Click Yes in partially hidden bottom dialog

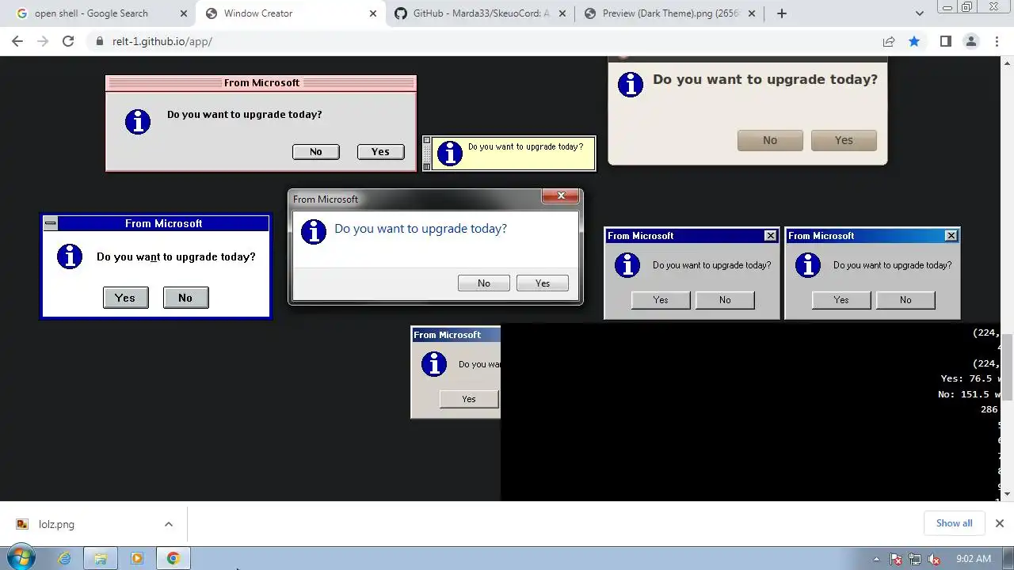[x=469, y=399]
